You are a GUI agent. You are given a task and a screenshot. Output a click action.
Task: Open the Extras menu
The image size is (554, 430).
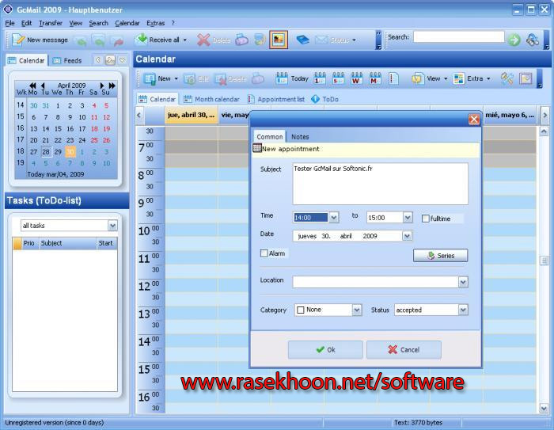tap(155, 23)
